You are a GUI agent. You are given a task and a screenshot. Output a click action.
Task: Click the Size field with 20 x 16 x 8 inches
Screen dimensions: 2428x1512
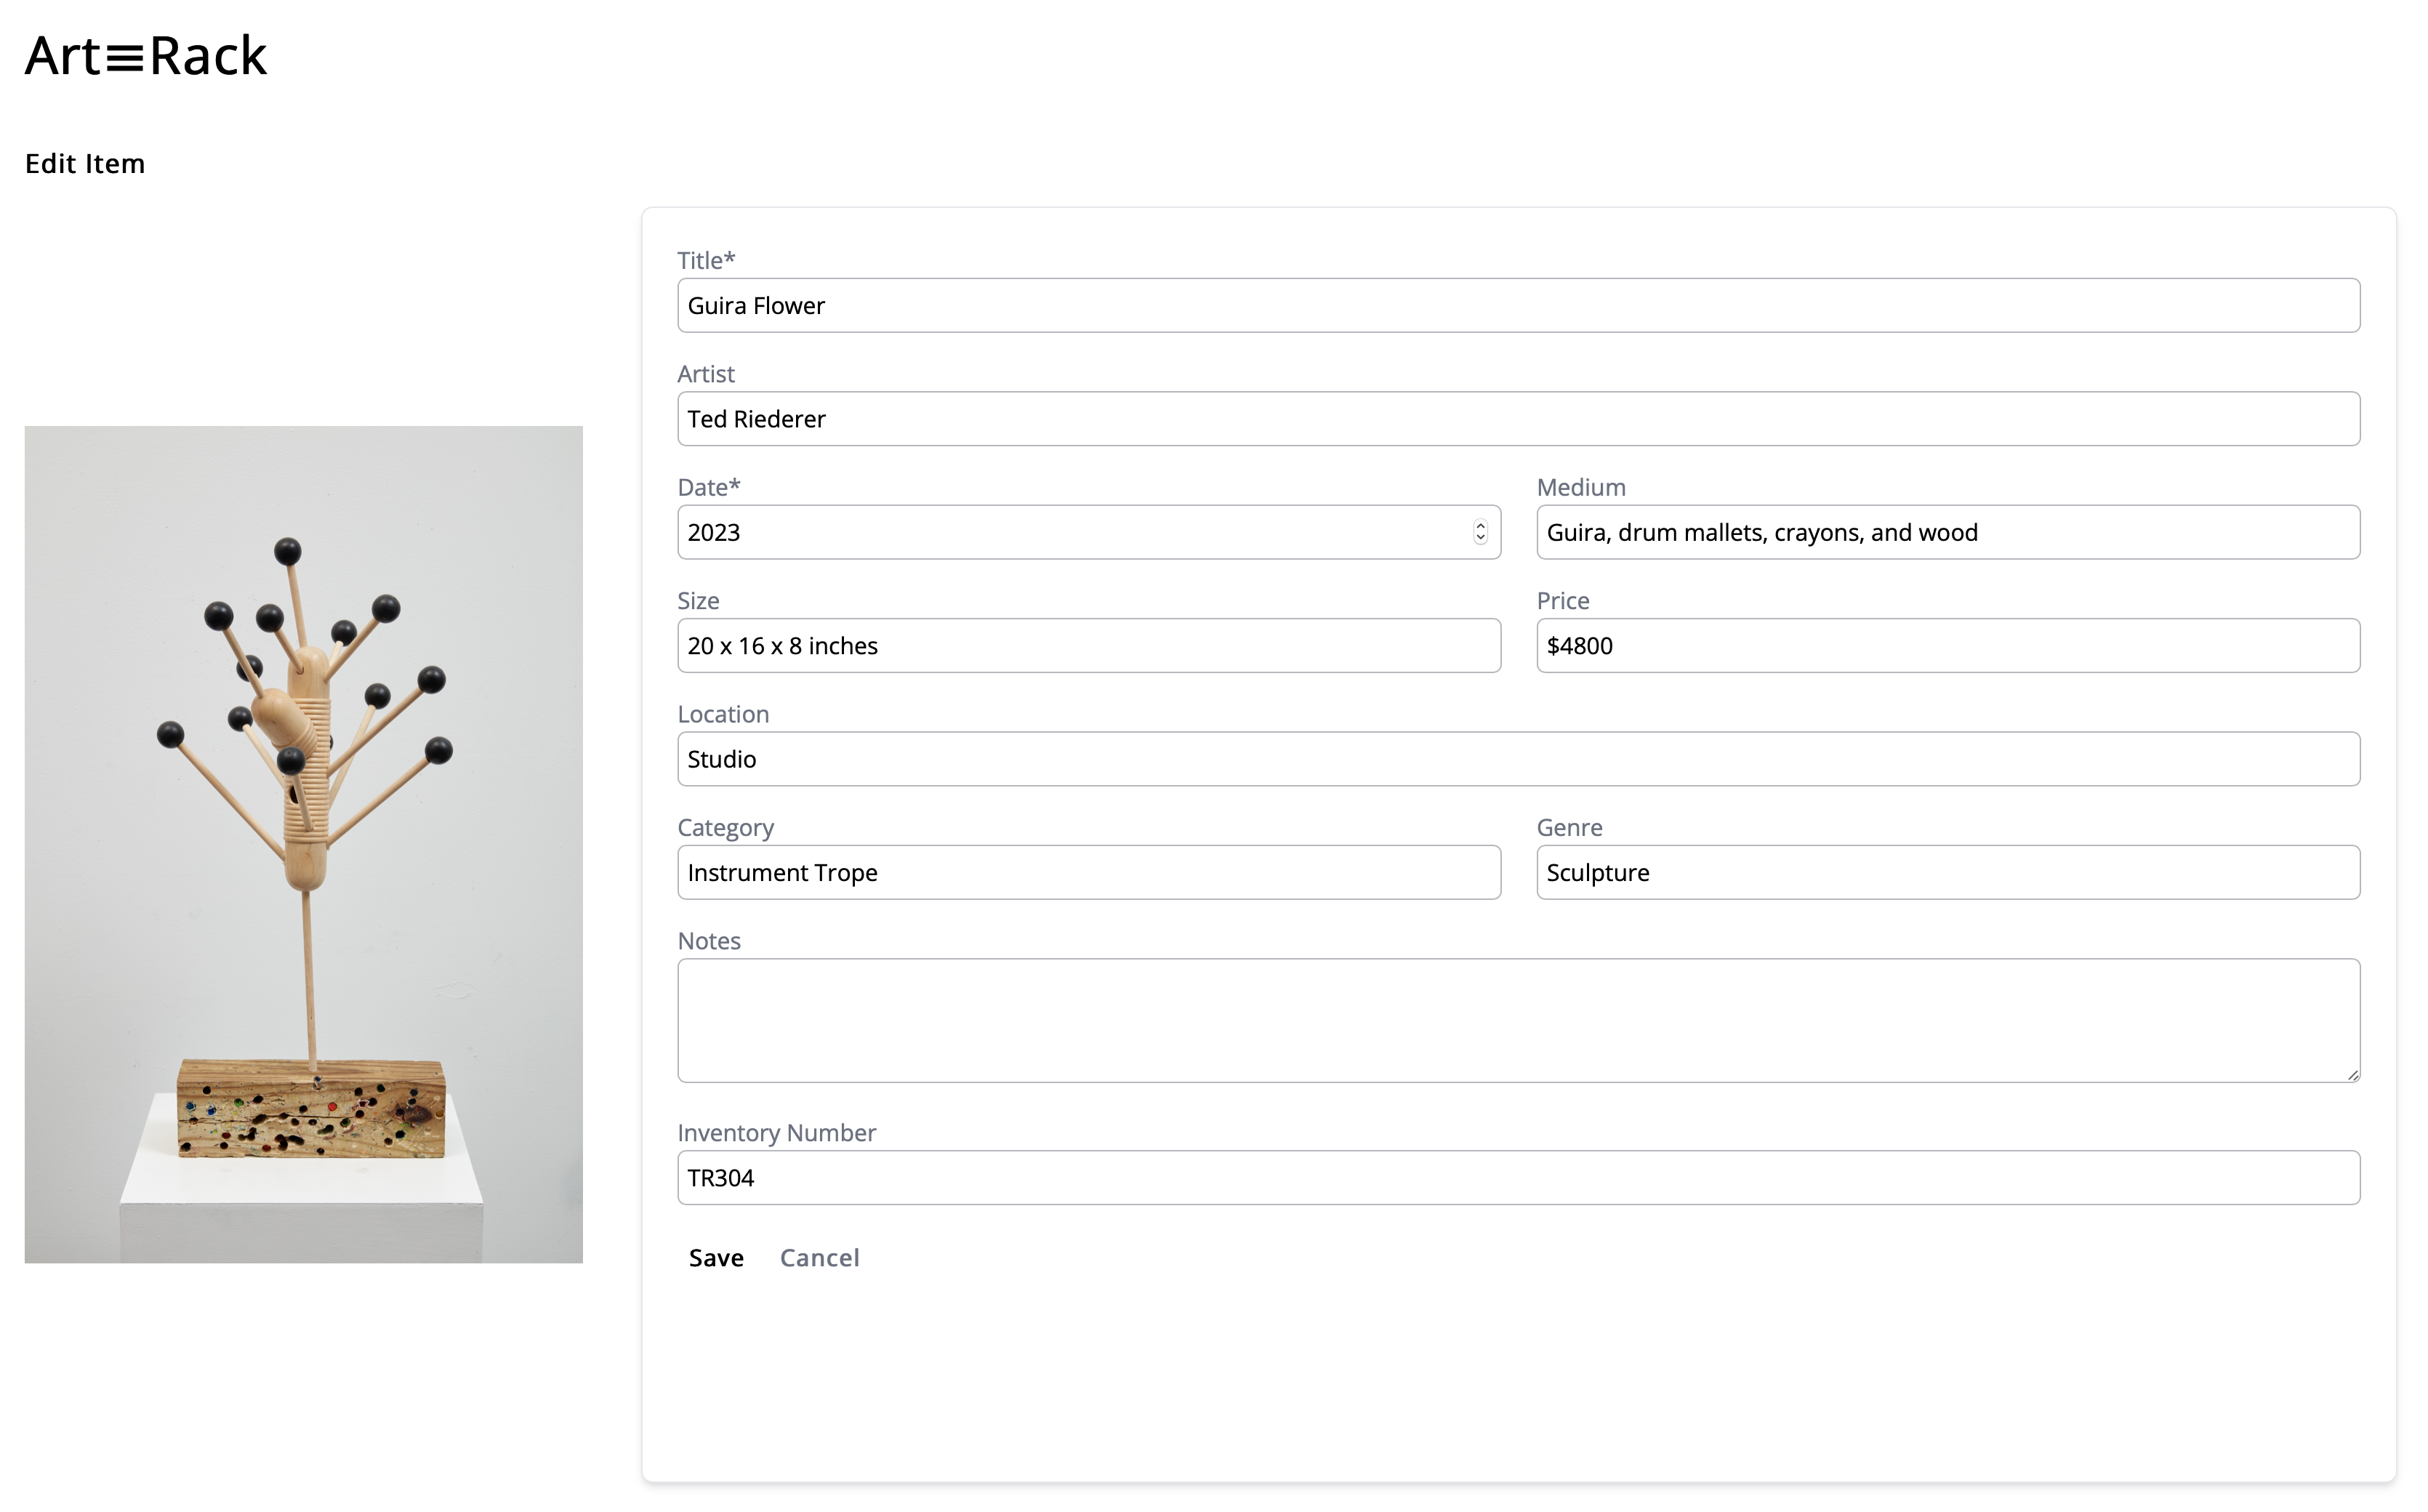pos(1088,645)
